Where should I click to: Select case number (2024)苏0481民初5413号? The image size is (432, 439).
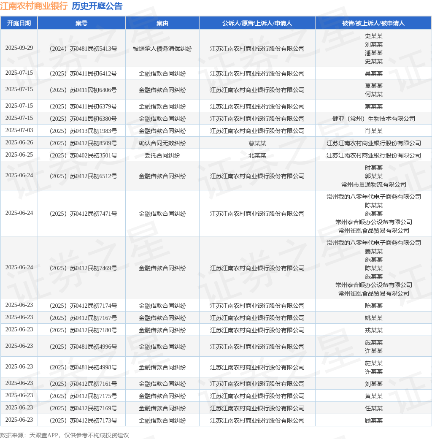click(x=84, y=49)
